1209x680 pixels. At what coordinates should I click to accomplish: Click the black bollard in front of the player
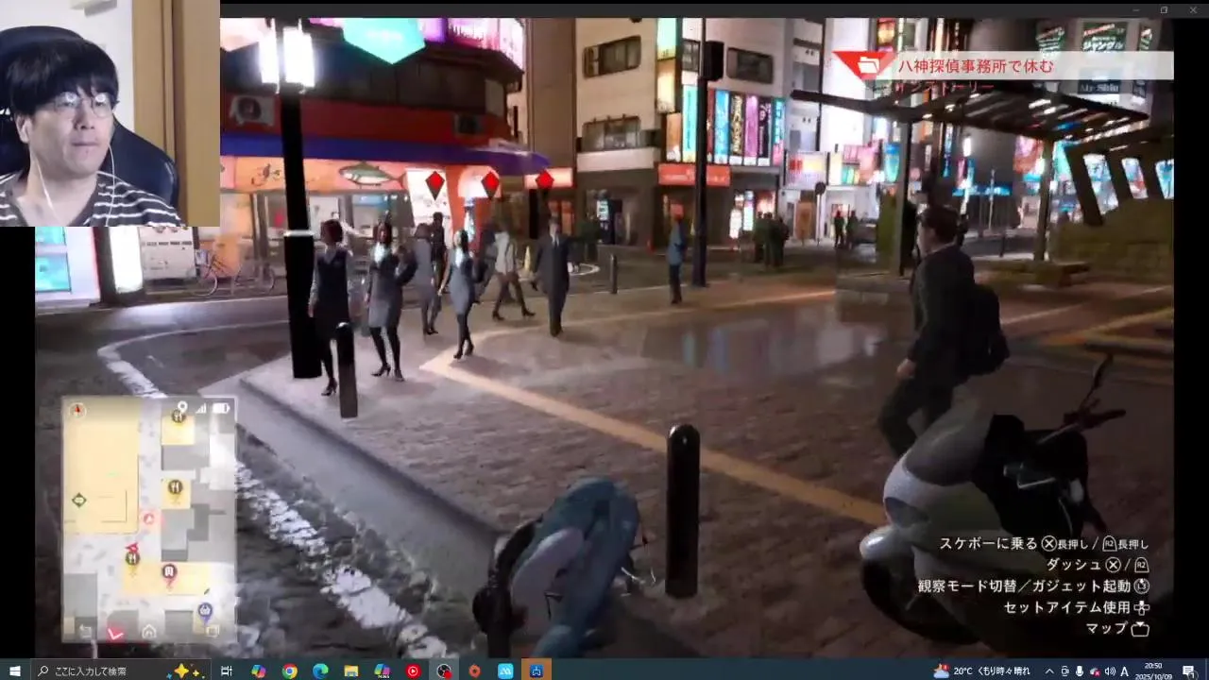(683, 510)
